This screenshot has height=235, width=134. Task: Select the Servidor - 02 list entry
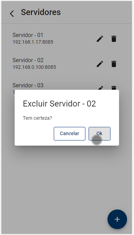(66, 64)
